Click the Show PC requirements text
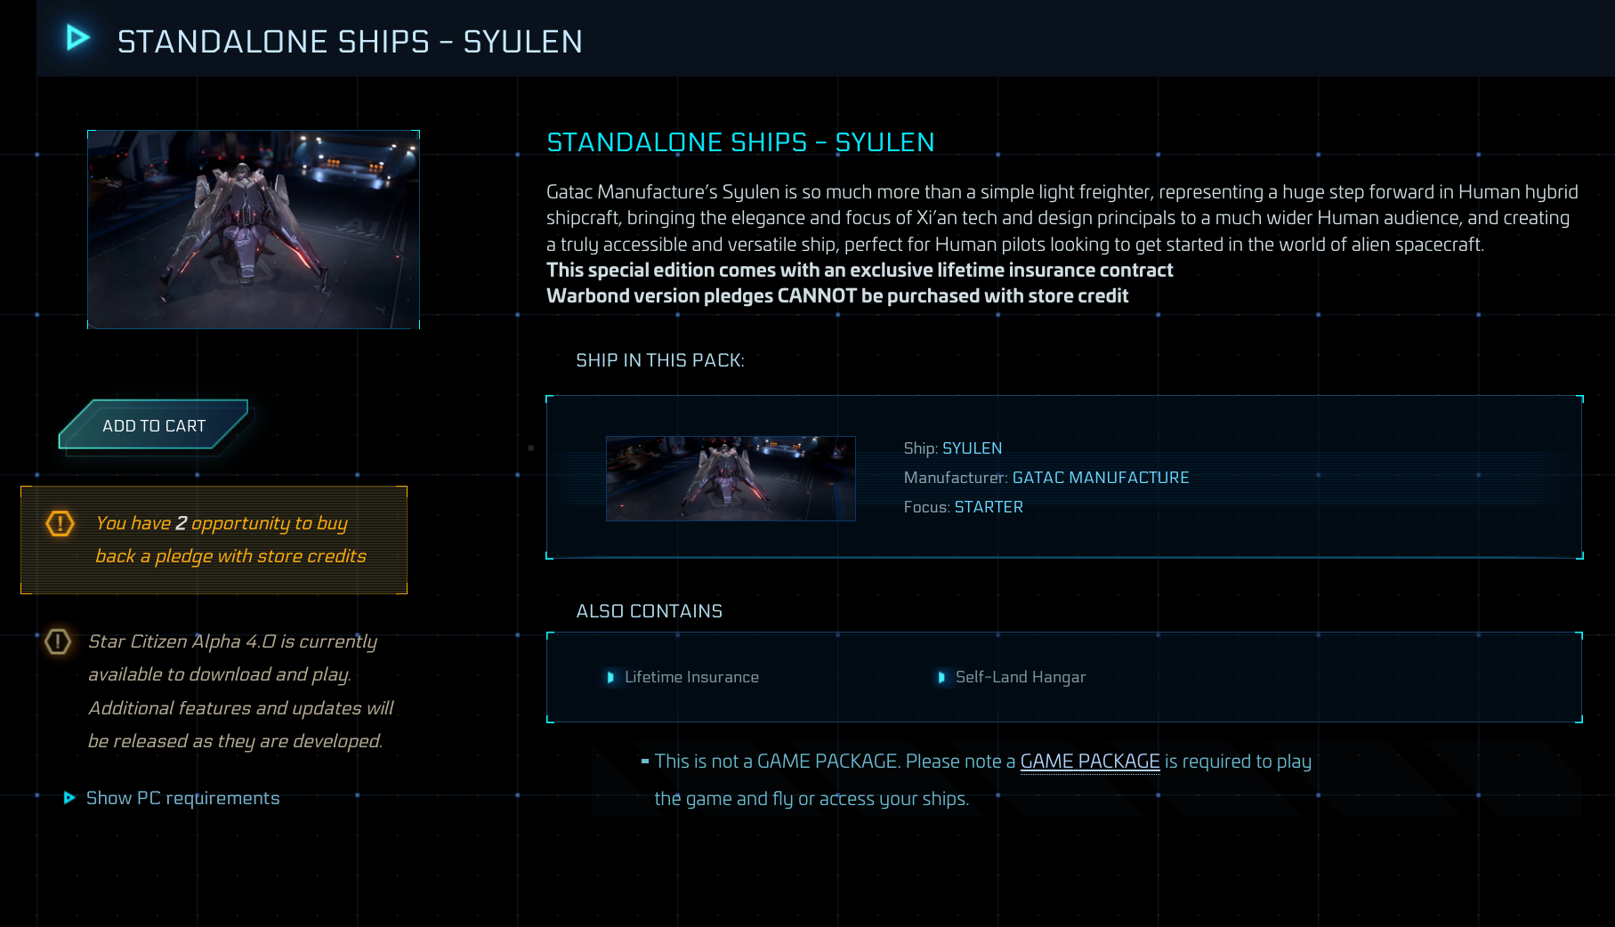This screenshot has height=927, width=1615. tap(182, 798)
